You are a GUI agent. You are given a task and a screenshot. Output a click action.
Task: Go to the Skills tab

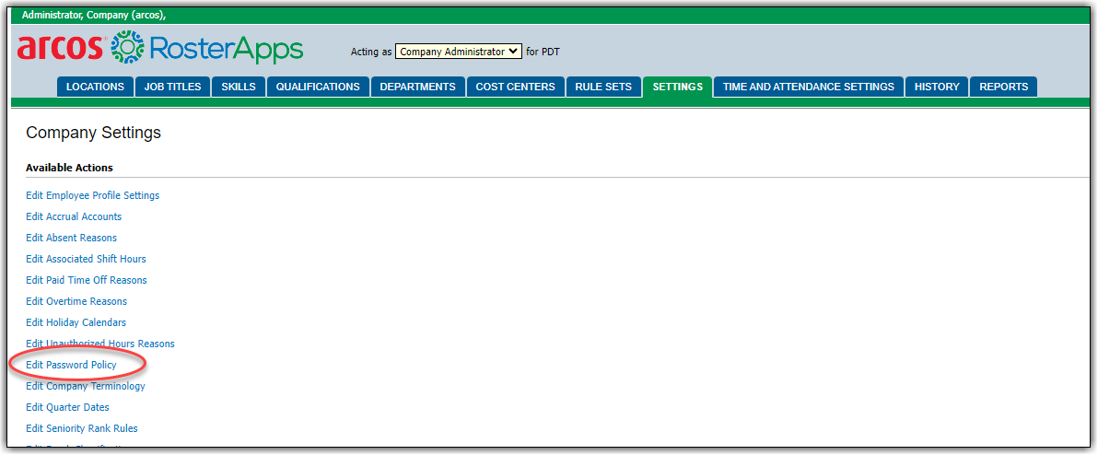(x=239, y=87)
